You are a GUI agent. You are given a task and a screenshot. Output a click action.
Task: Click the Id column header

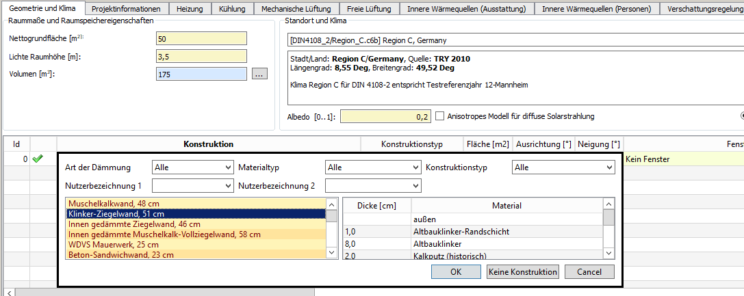coord(16,144)
